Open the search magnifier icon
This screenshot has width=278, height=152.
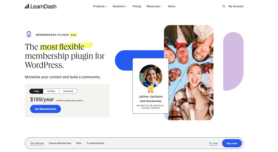[224, 6]
